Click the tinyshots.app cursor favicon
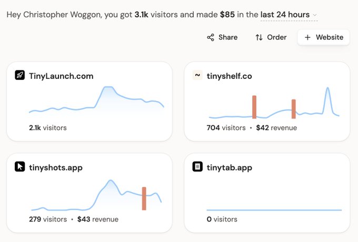Image resolution: width=358 pixels, height=242 pixels. click(20, 166)
